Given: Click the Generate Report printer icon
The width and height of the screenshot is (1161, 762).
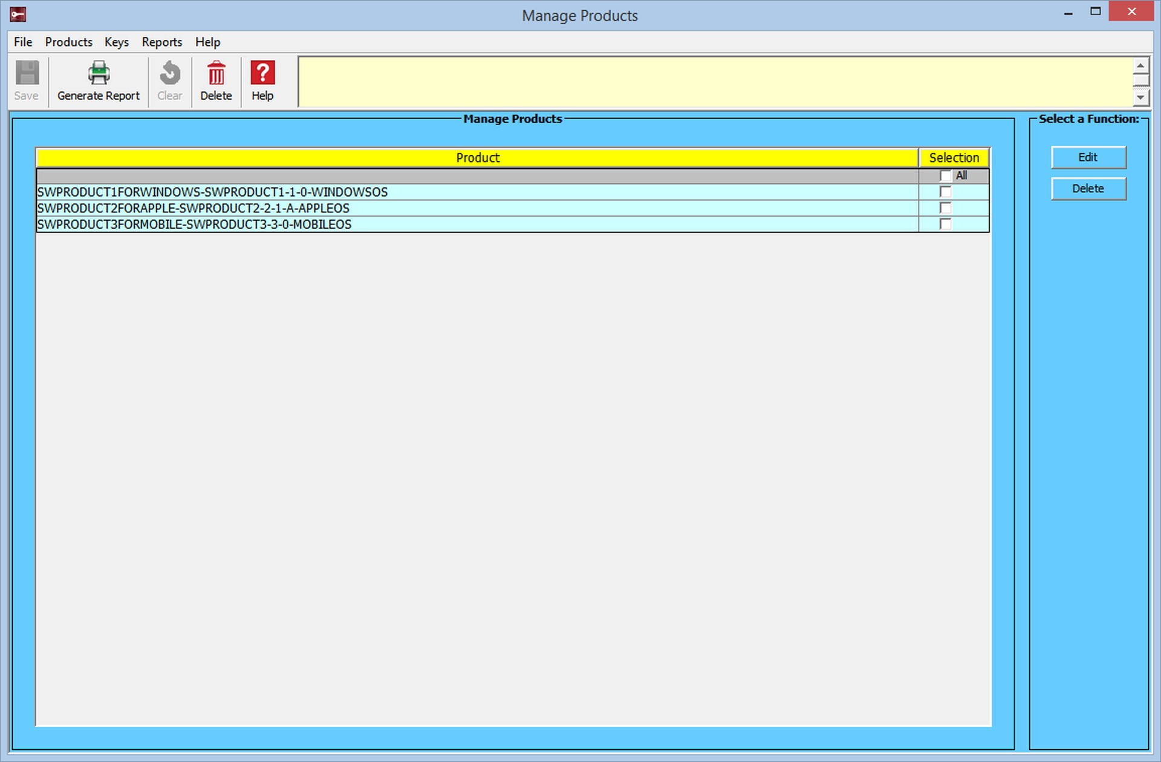Looking at the screenshot, I should click(99, 73).
